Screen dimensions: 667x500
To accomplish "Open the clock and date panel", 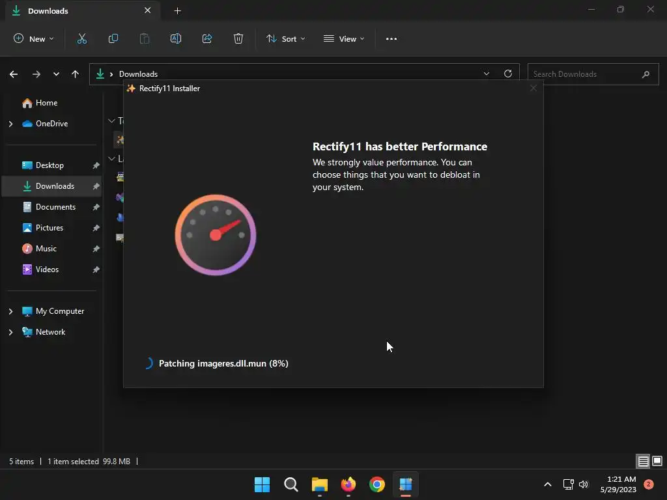I will [618, 484].
